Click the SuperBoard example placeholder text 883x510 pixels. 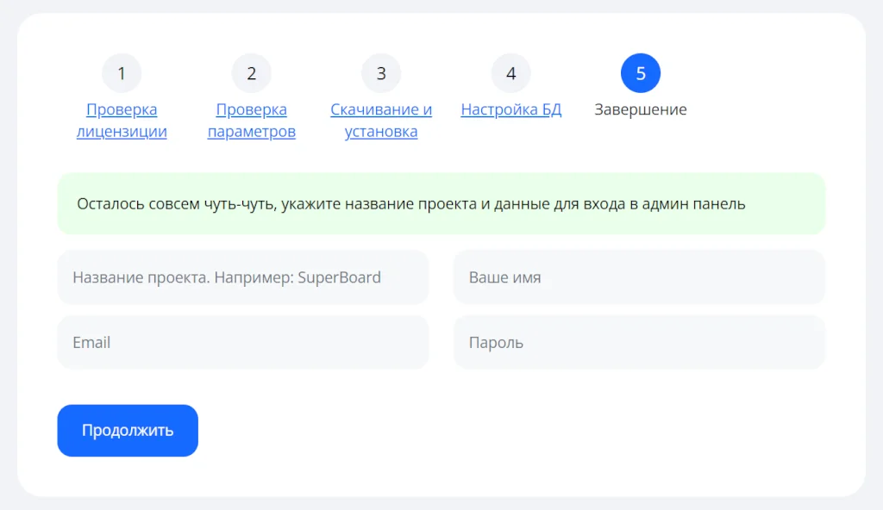pos(339,277)
